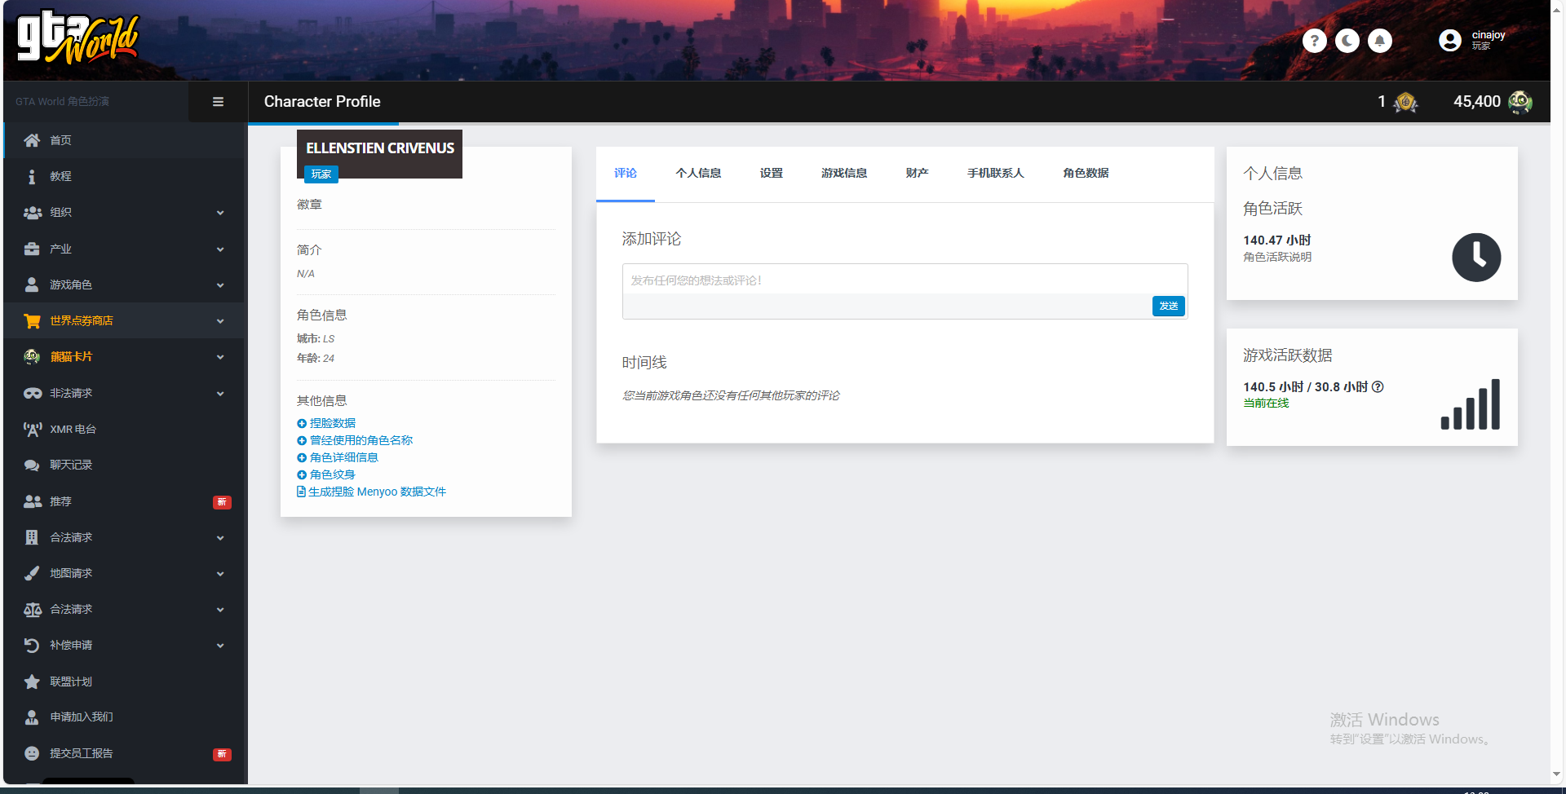Open 申请加入我们 sidebar icon

point(32,717)
